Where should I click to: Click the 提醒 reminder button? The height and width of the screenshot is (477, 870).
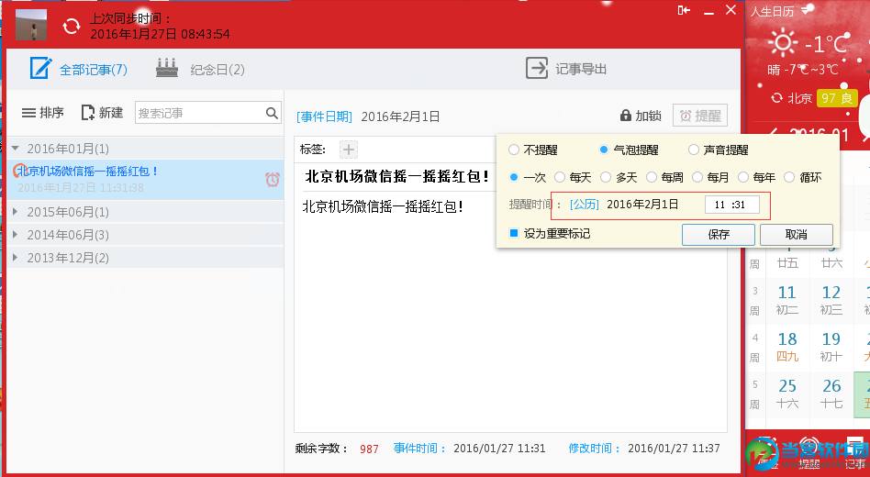(700, 116)
